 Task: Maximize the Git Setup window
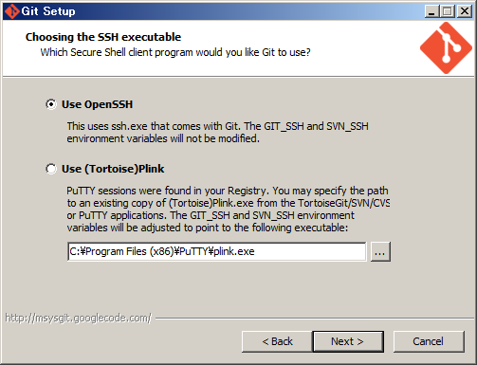click(x=448, y=11)
